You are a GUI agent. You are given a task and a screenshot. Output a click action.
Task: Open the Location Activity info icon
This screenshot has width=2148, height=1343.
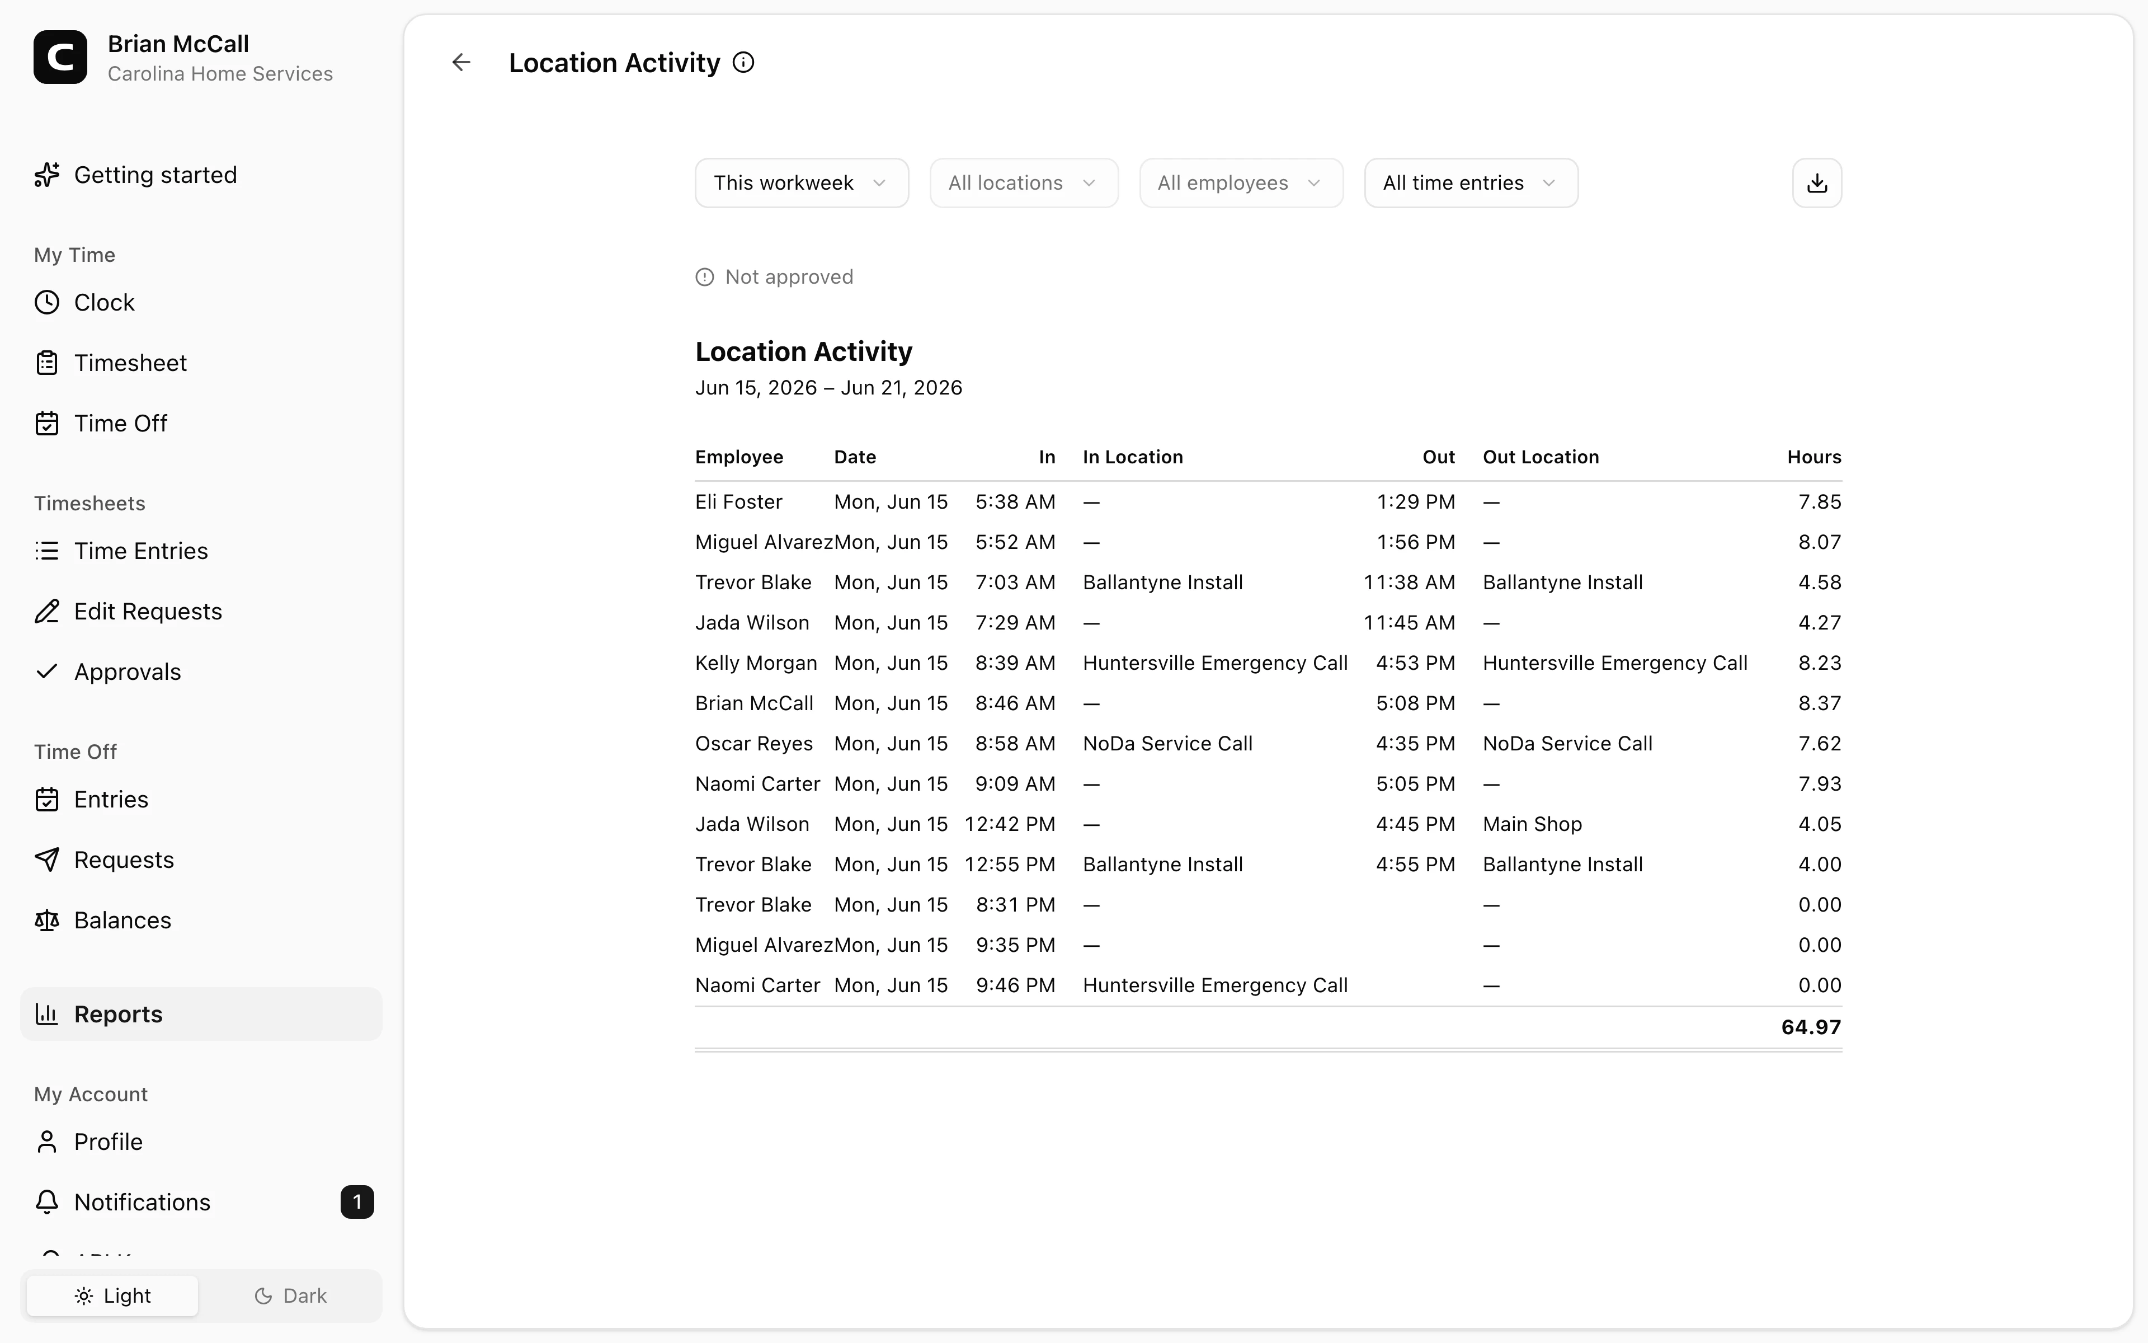tap(743, 62)
